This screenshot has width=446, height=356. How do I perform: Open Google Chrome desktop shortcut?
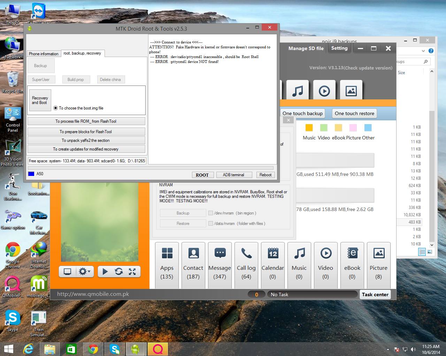click(x=13, y=256)
